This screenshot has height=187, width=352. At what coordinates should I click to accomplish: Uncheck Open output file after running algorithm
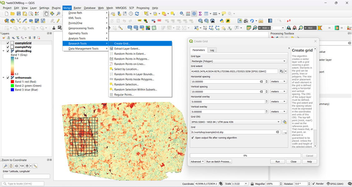click(193, 138)
